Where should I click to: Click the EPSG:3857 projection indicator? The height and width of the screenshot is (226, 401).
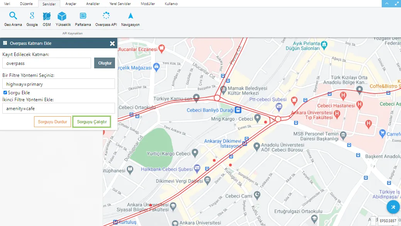(388, 221)
